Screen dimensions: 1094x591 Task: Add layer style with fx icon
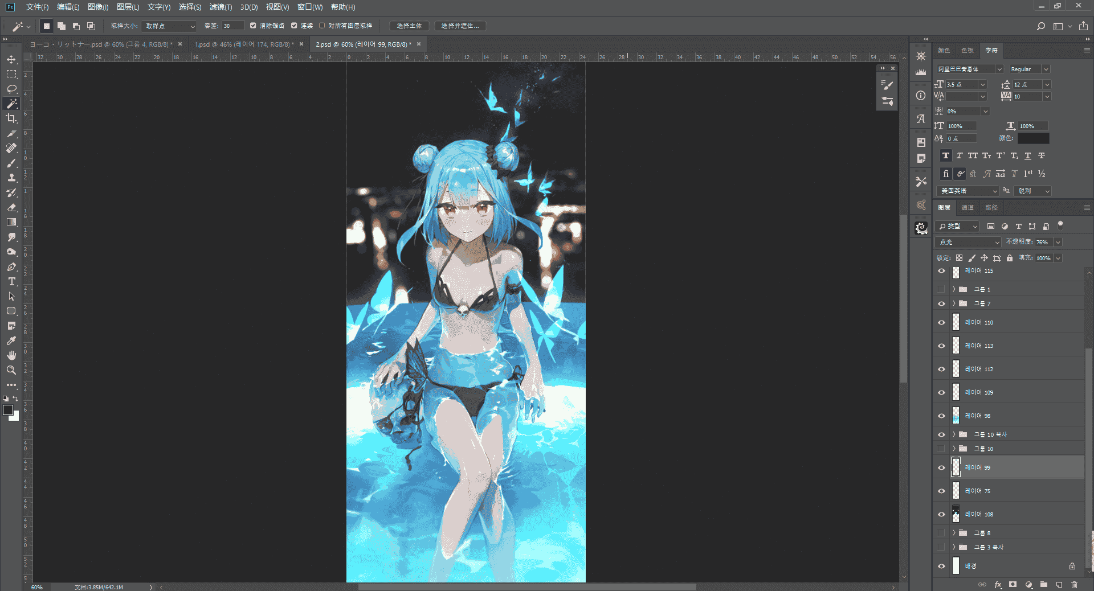click(998, 585)
